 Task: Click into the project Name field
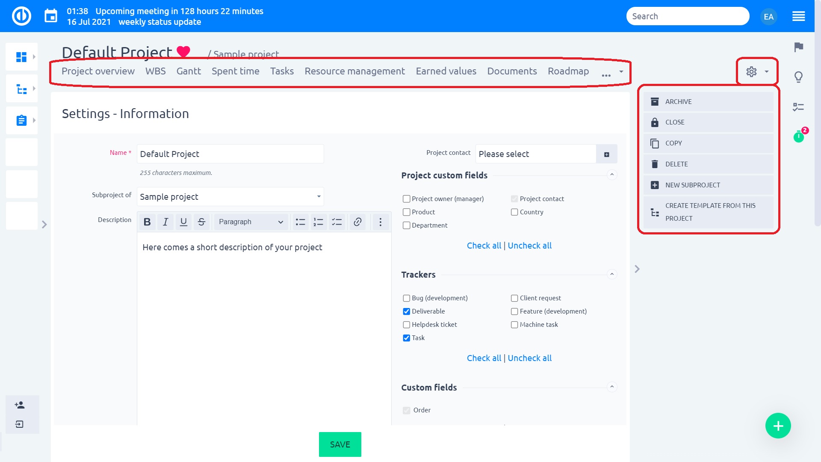tap(230, 154)
